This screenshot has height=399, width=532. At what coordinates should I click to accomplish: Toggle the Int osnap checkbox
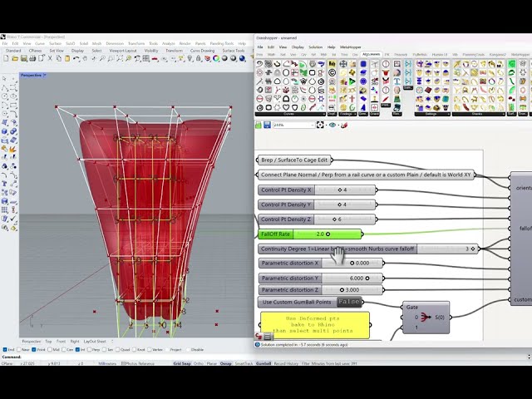[77, 349]
